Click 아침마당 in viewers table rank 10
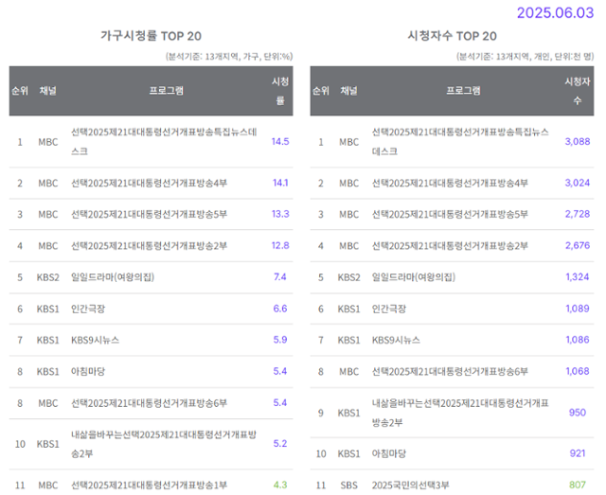The height and width of the screenshot is (495, 606). tap(389, 453)
